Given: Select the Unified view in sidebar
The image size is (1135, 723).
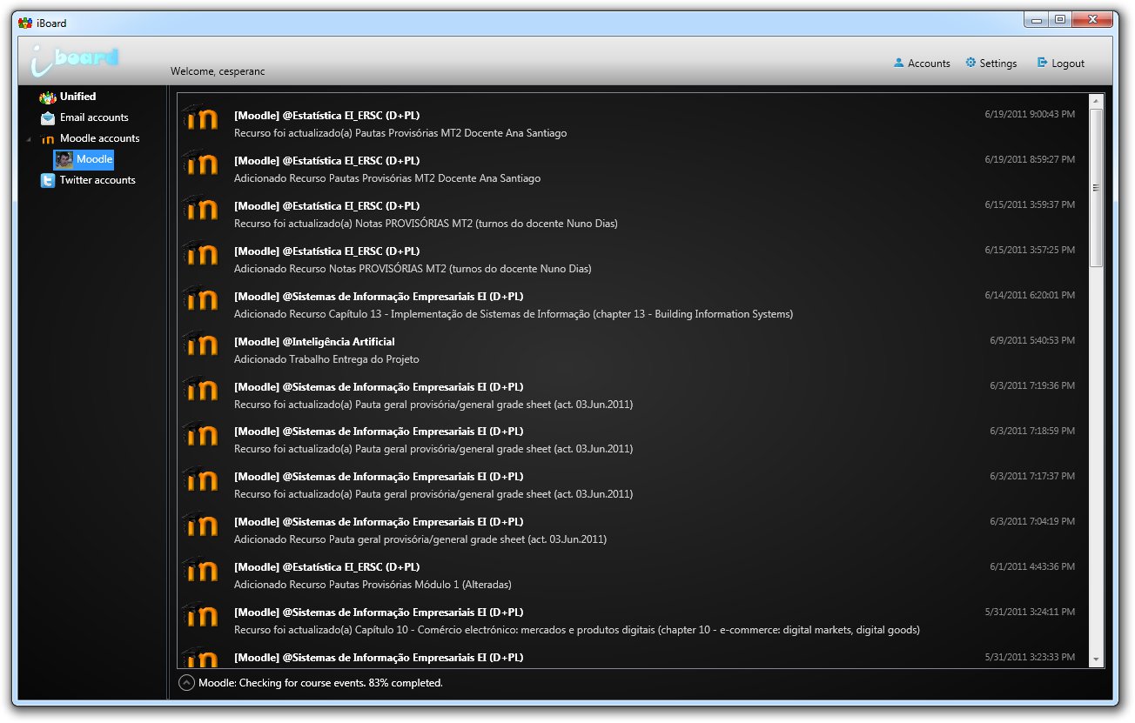Looking at the screenshot, I should [x=77, y=97].
